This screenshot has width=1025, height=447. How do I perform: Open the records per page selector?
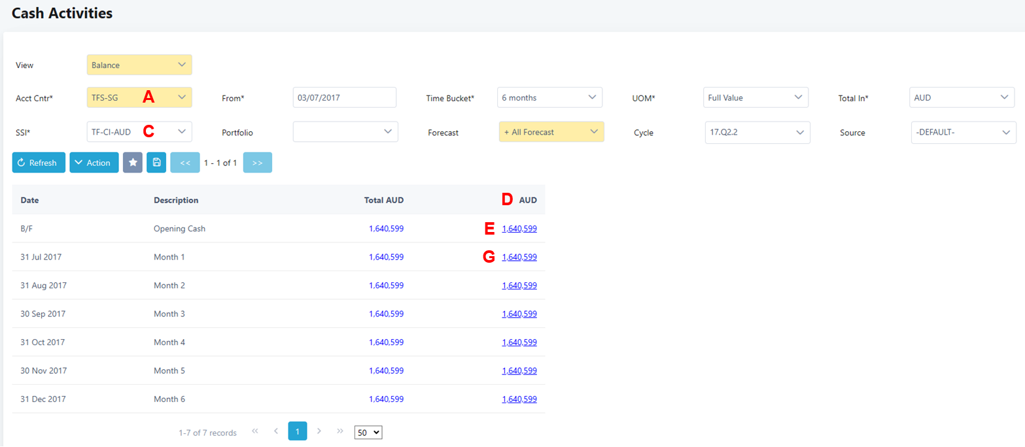click(368, 433)
